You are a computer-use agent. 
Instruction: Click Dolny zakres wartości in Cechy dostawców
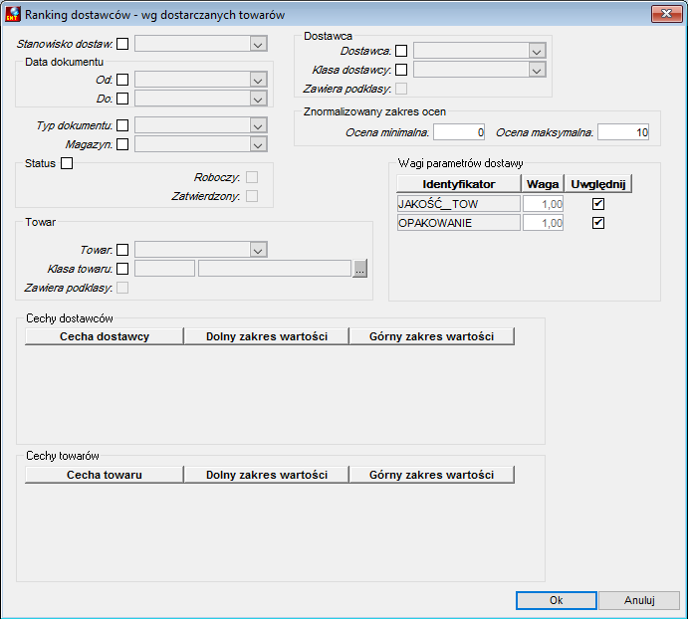pyautogui.click(x=267, y=336)
